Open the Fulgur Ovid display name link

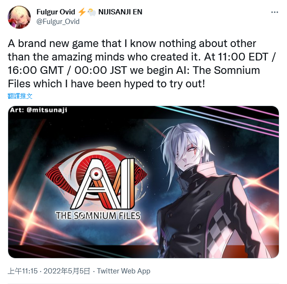pos(56,12)
